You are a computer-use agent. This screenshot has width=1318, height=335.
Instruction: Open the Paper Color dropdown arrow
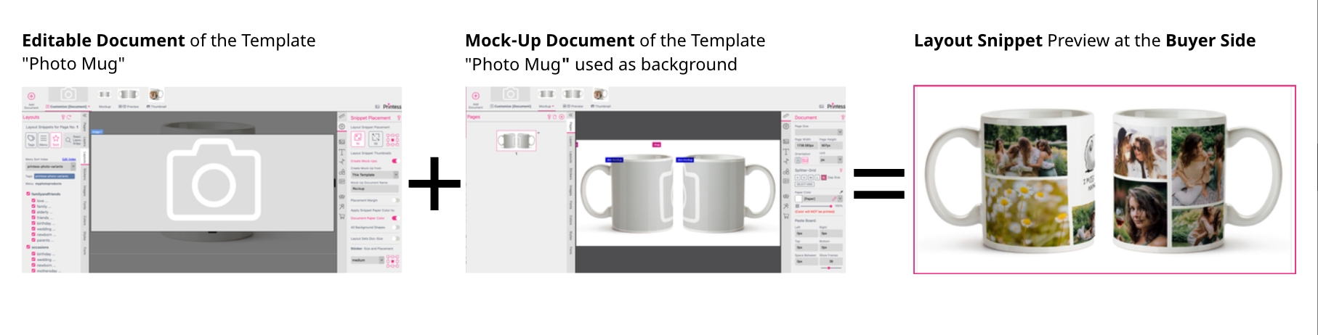point(838,198)
